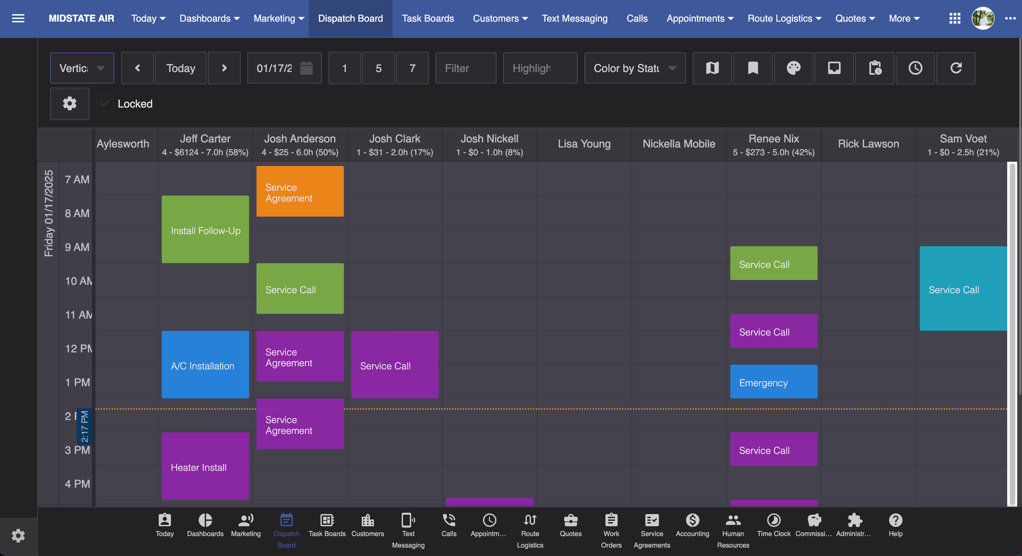Open the map view icon
The image size is (1022, 556).
(712, 68)
